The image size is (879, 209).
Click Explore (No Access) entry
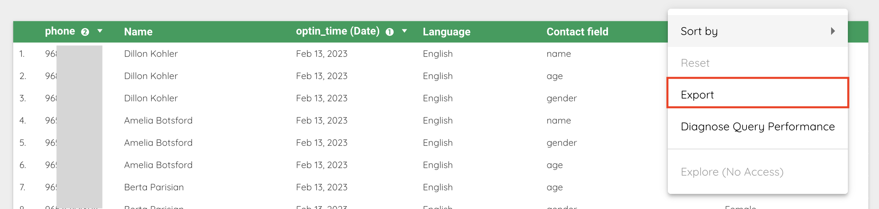point(758,172)
